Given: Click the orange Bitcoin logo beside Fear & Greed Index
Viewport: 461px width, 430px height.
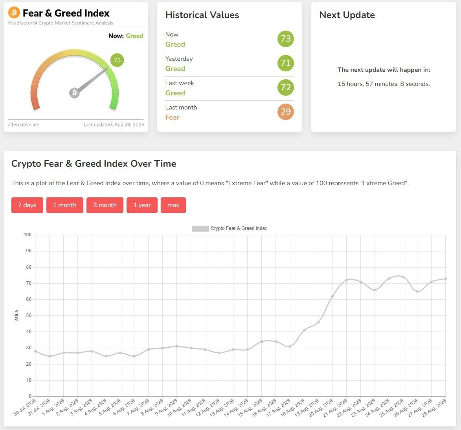Looking at the screenshot, I should point(14,13).
